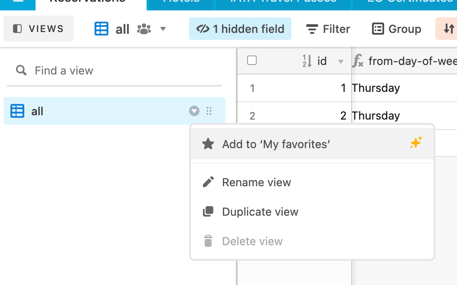This screenshot has height=285, width=457.
Task: Open the 'all' view options dropdown circle
Action: 194,111
